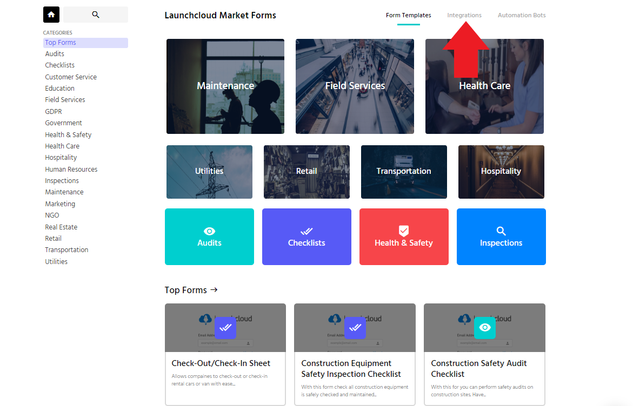Click the shield icon on Health & Safety tile

[404, 231]
